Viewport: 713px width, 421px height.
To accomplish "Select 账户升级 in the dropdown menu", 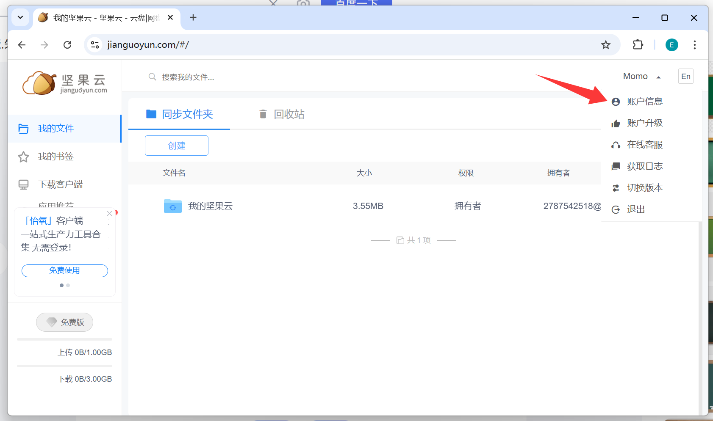I will pyautogui.click(x=644, y=123).
